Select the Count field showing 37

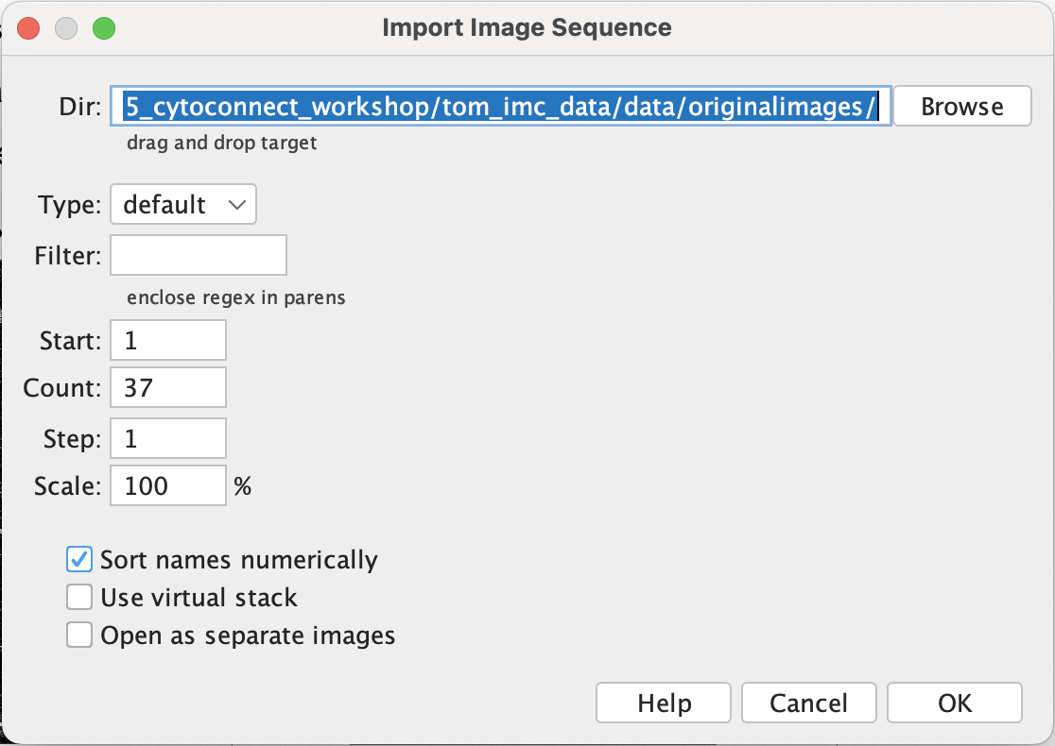(168, 388)
